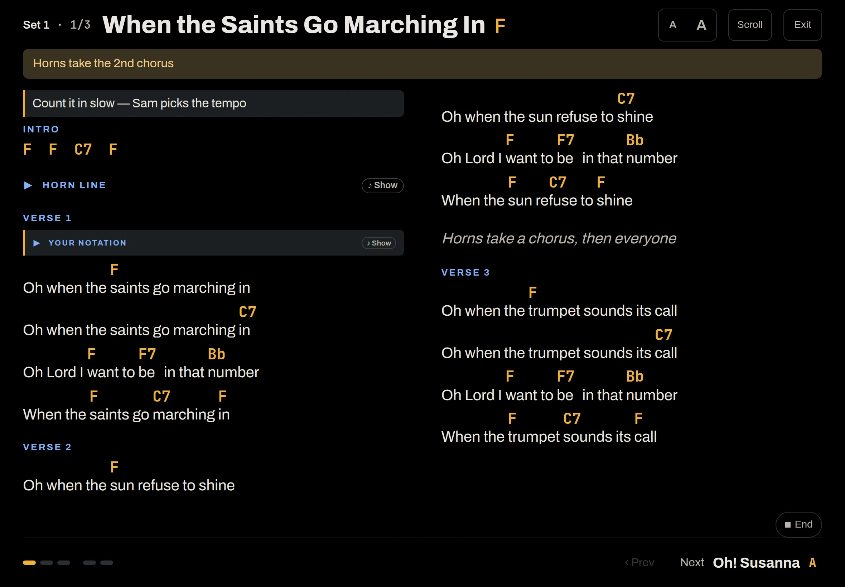
Task: Decrease font size with small A
Action: tap(672, 25)
